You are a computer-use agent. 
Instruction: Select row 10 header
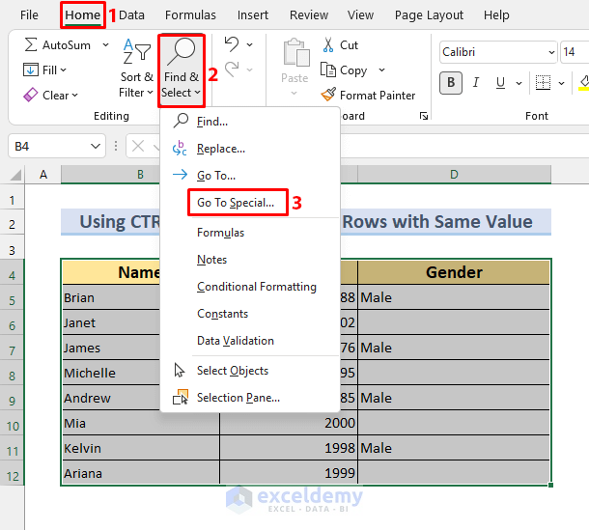[x=13, y=427]
